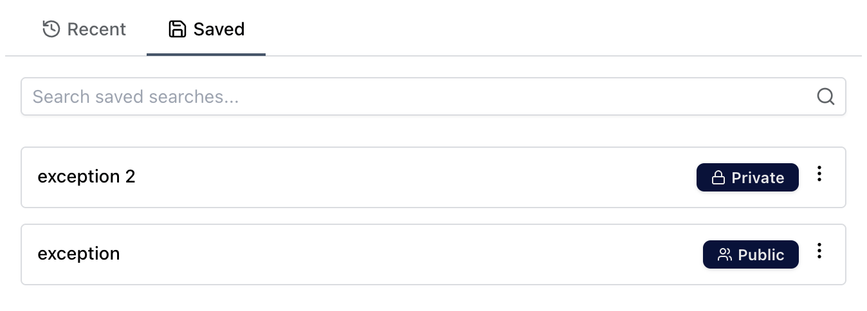The height and width of the screenshot is (311, 867).
Task: Focus the Search saved searches field
Action: [418, 97]
